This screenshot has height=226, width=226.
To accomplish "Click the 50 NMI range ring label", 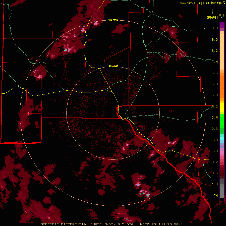I will coord(113,66).
